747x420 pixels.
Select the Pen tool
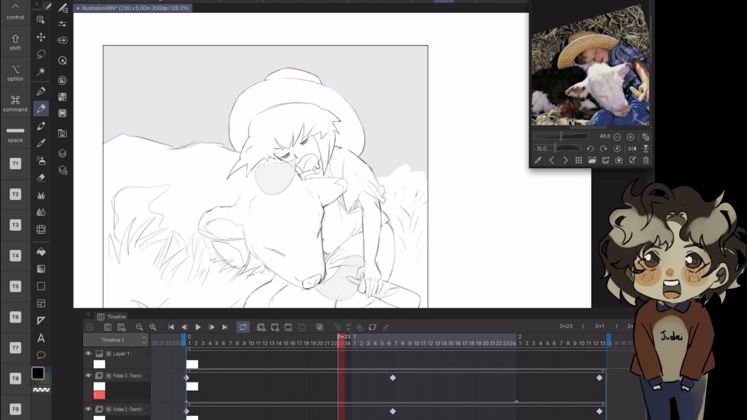41,92
